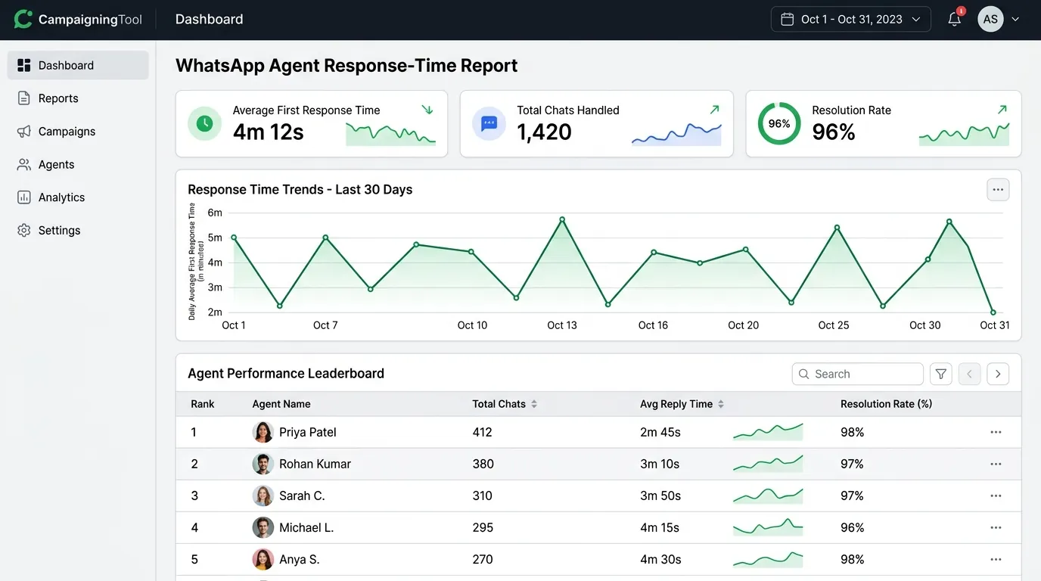Click the clock icon on response time card
The height and width of the screenshot is (581, 1041).
(x=204, y=123)
